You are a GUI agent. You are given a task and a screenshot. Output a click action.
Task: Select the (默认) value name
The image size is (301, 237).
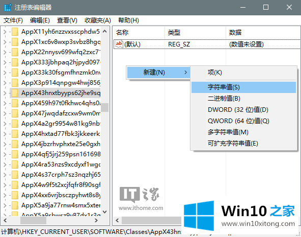click(132, 44)
